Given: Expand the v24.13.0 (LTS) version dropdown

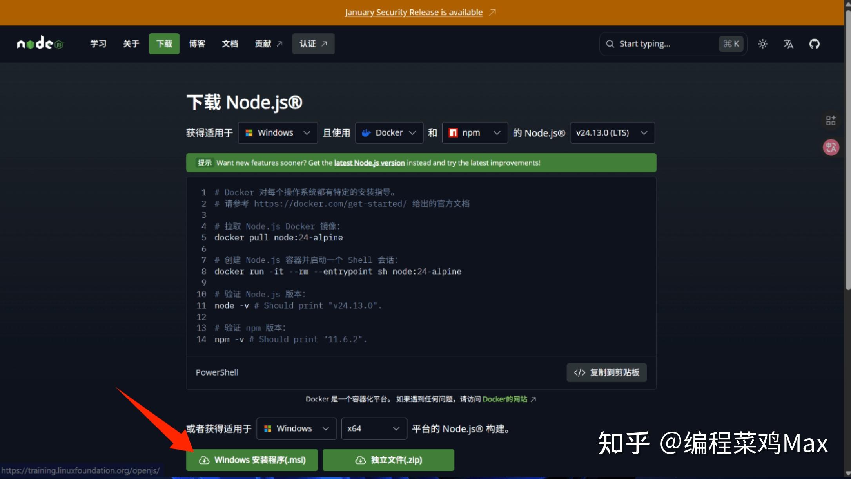Looking at the screenshot, I should (x=612, y=133).
